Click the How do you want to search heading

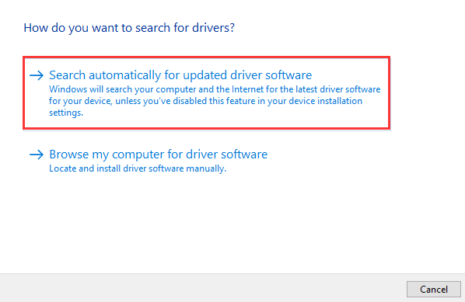[129, 28]
